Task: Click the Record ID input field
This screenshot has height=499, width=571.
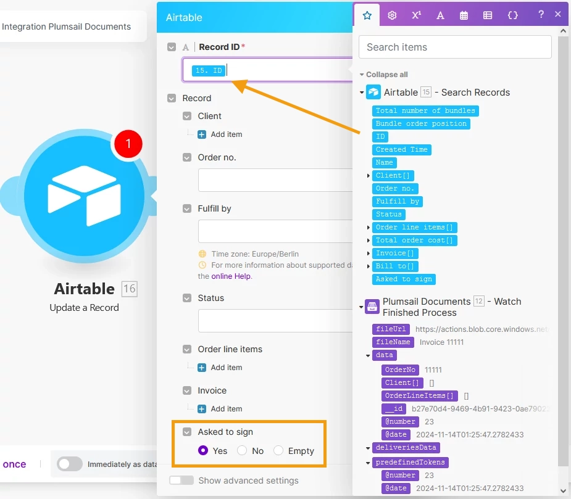Action: click(268, 70)
